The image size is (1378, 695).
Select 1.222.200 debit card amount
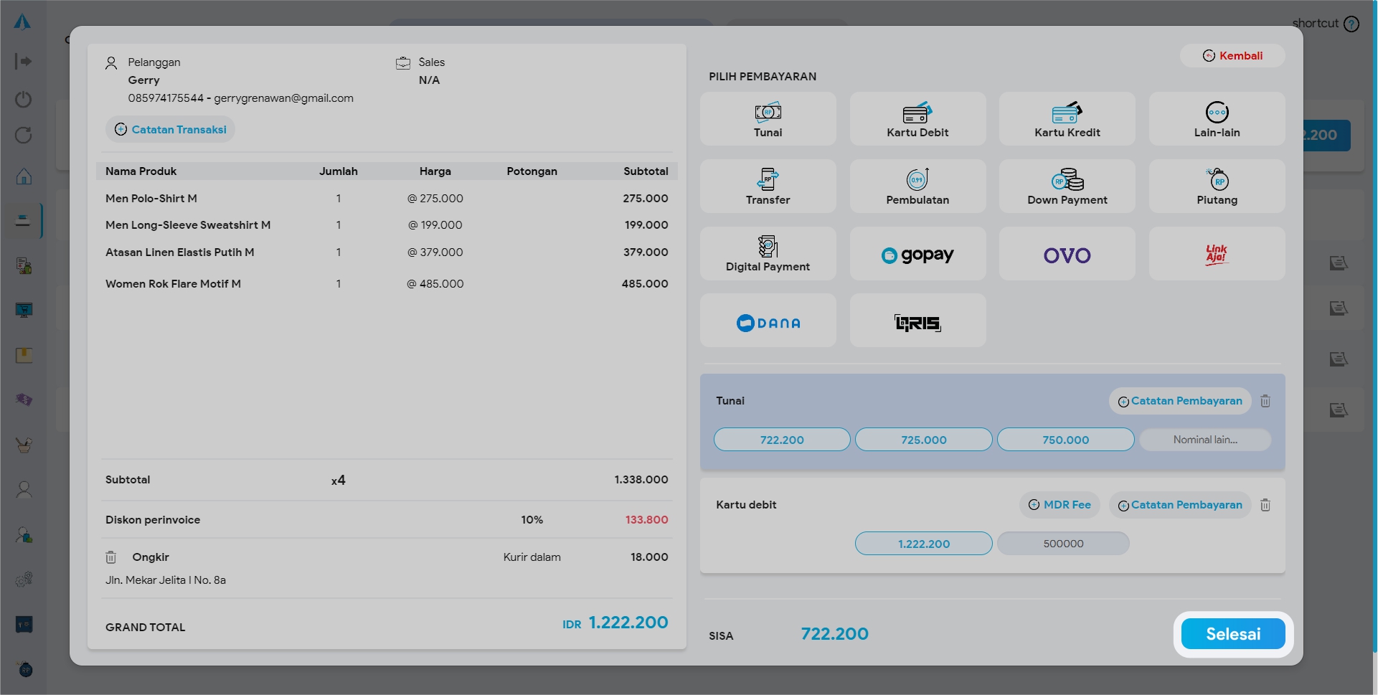tap(923, 544)
